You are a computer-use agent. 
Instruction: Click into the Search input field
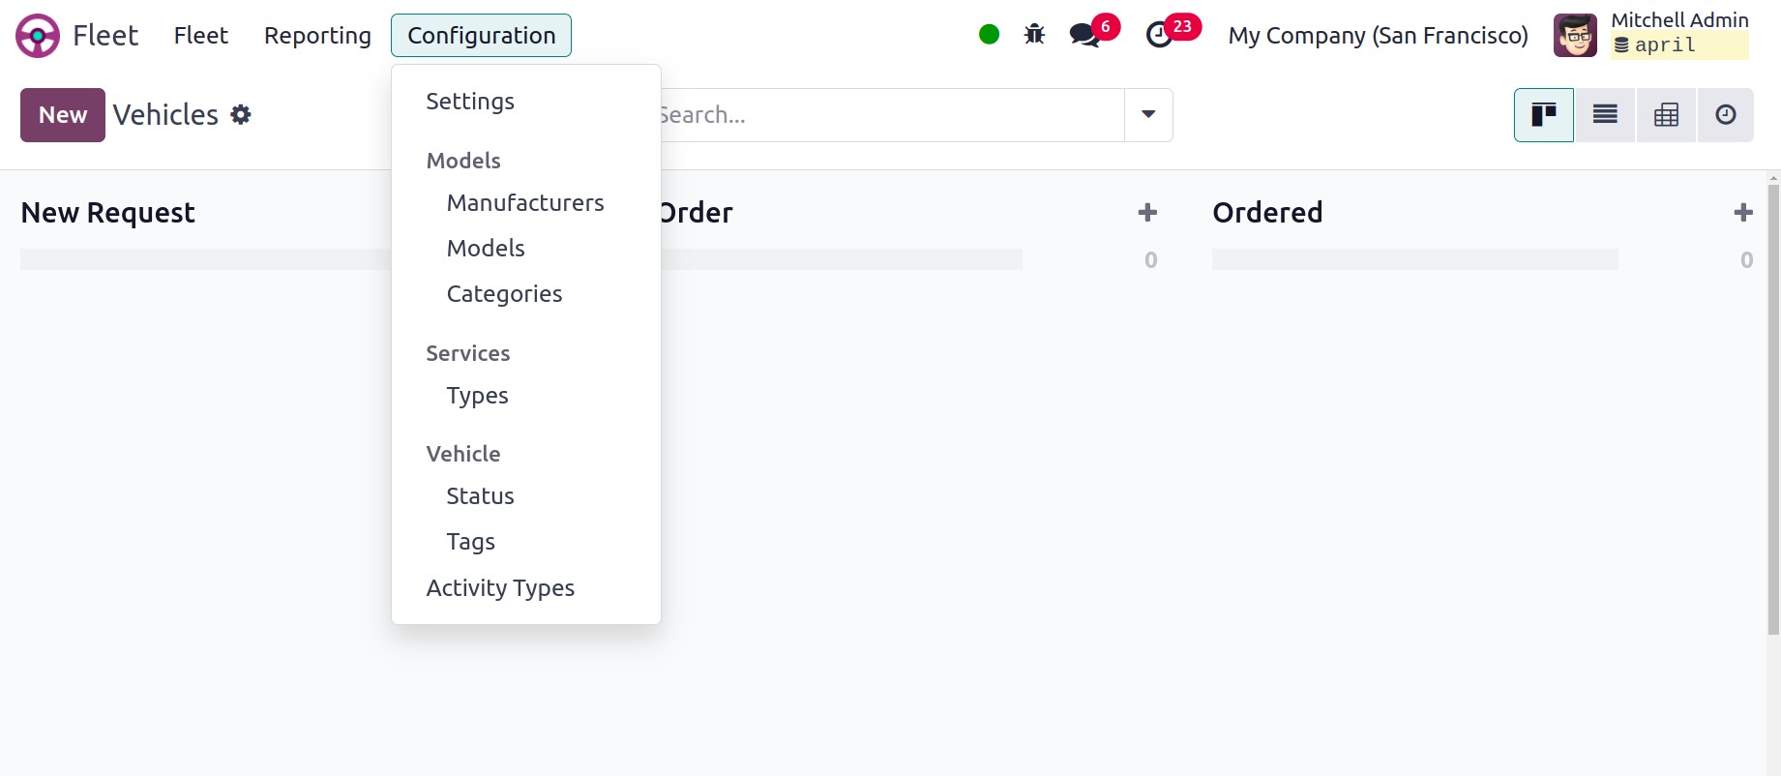(890, 115)
